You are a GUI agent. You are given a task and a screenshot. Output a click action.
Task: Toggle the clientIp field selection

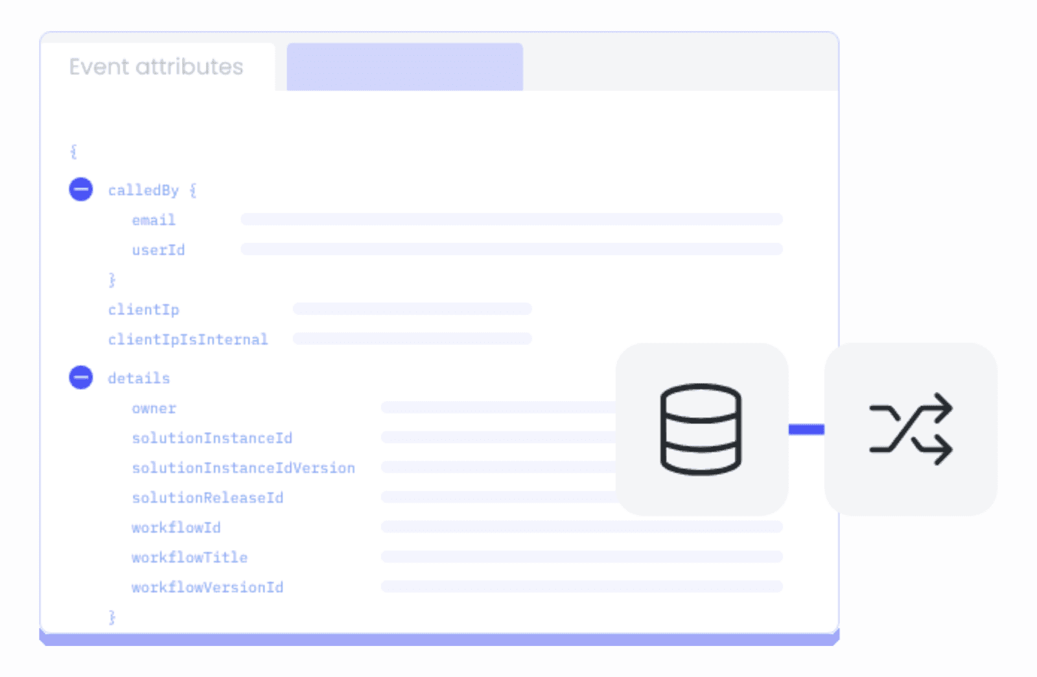click(144, 309)
